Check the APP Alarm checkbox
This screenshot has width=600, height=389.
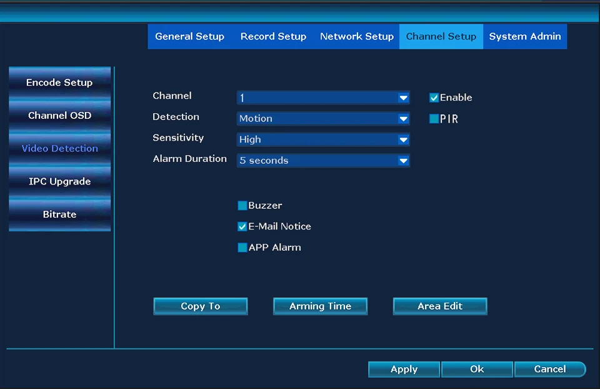click(x=242, y=247)
